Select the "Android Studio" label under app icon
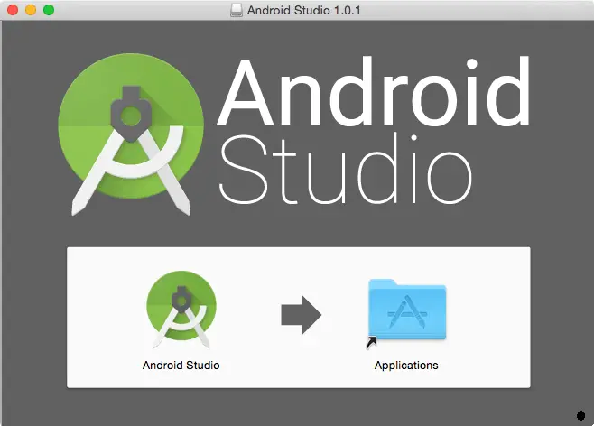This screenshot has height=426, width=594. [181, 366]
